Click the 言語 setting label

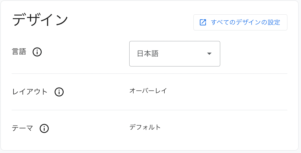[19, 52]
